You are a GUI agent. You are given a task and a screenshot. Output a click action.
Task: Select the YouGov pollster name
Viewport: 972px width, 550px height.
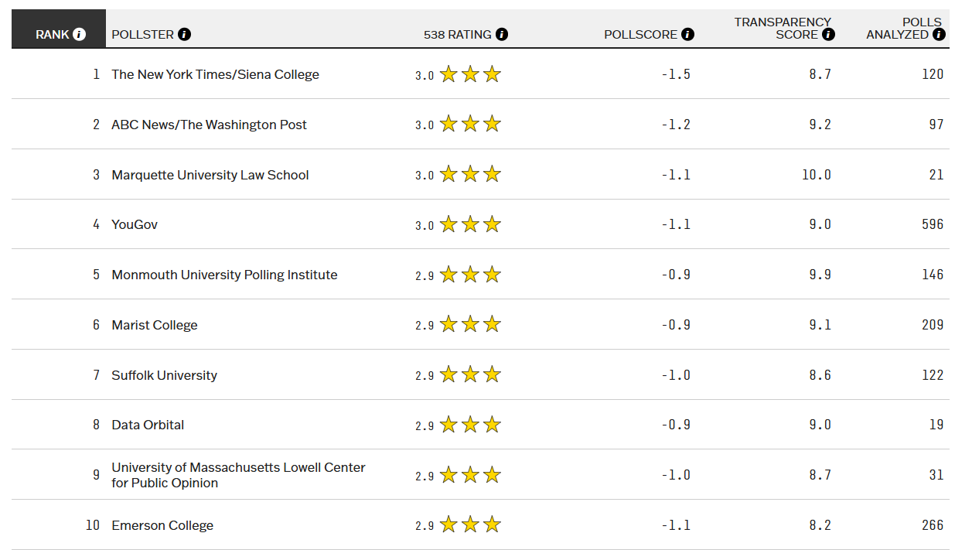coord(135,224)
